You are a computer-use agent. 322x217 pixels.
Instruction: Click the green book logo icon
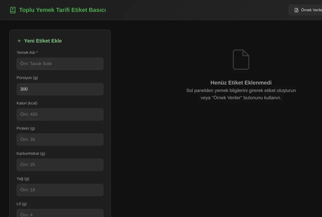click(x=13, y=10)
